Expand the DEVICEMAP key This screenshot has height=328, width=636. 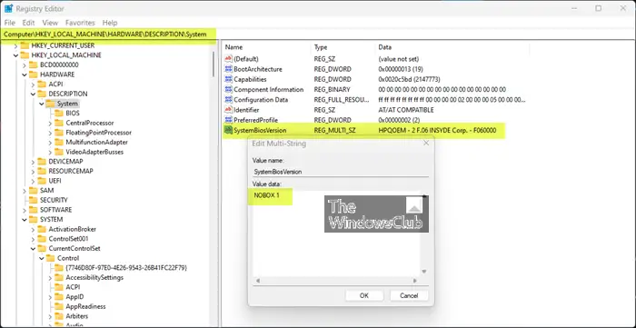33,162
